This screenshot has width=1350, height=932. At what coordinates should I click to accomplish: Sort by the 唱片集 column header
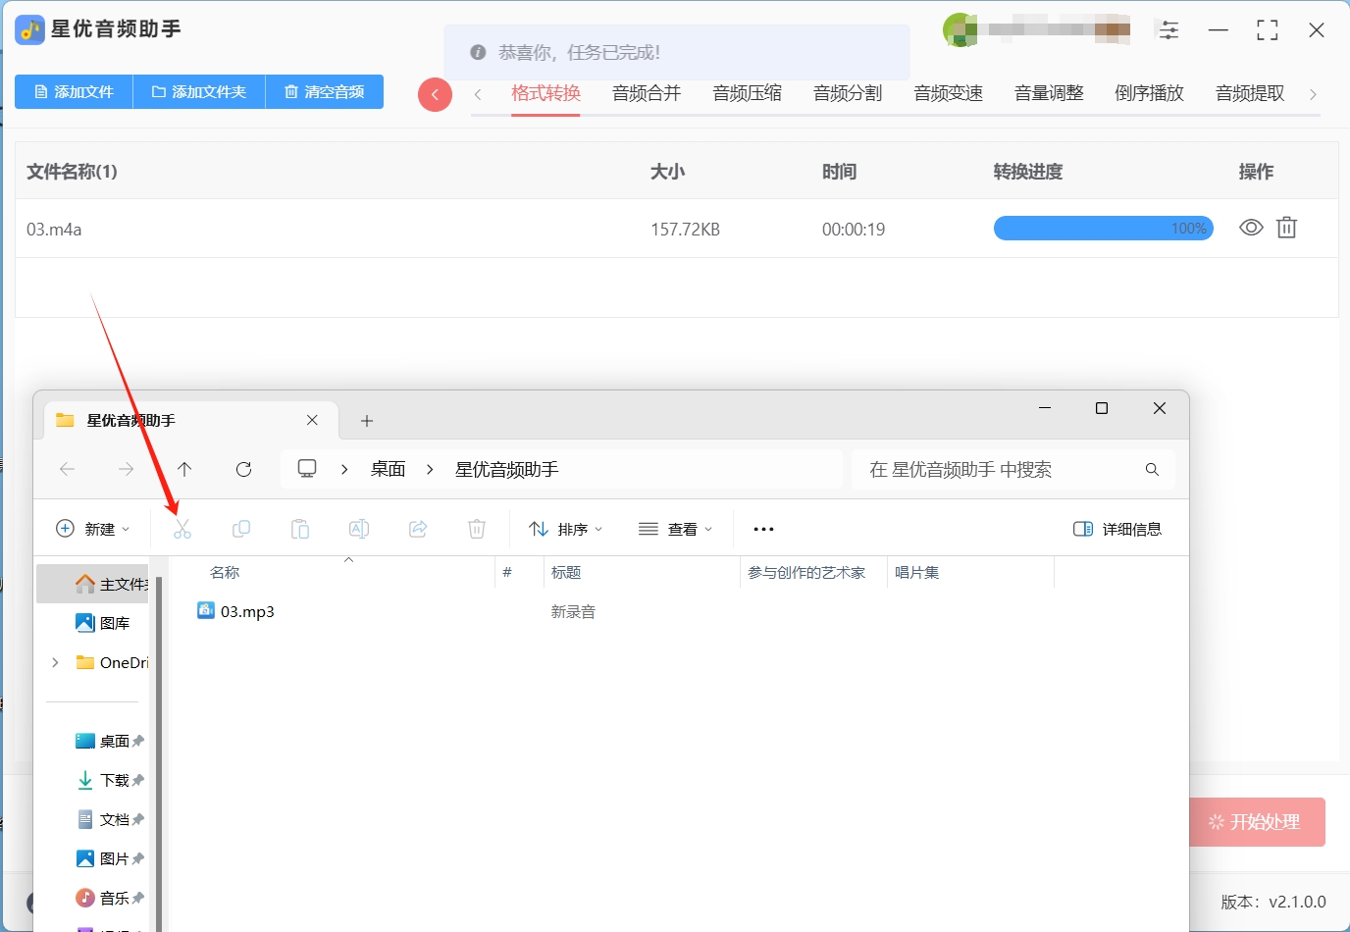coord(917,572)
